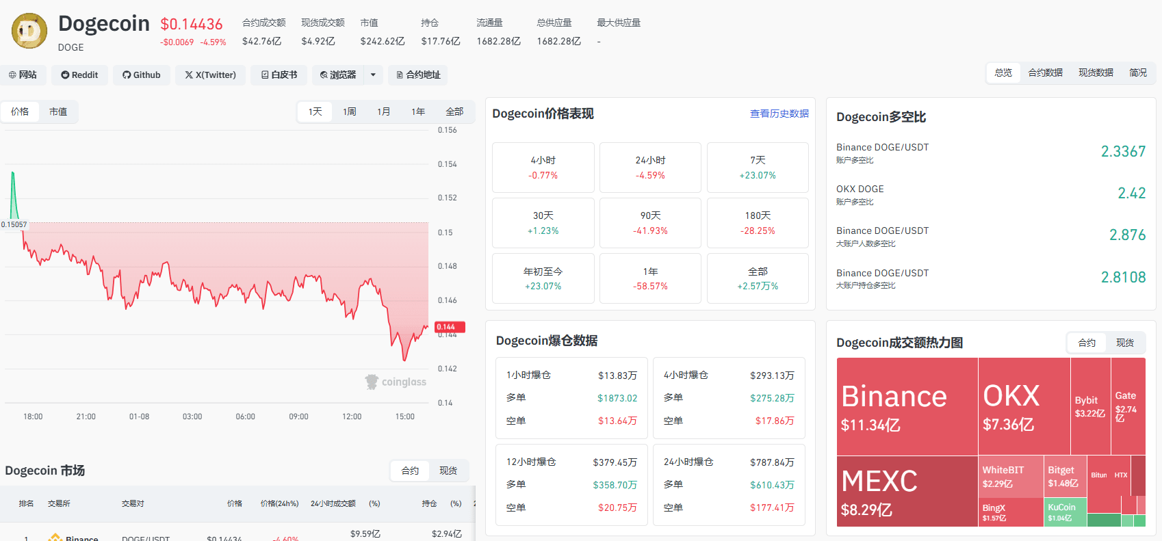Set chart range to 1月

384,111
